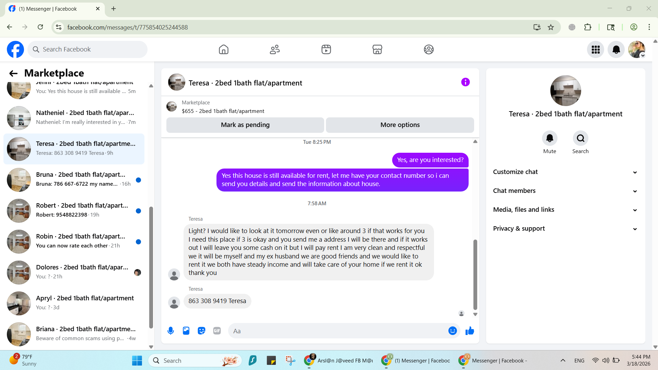The width and height of the screenshot is (658, 370).
Task: Send a thumbs up like
Action: point(470,331)
